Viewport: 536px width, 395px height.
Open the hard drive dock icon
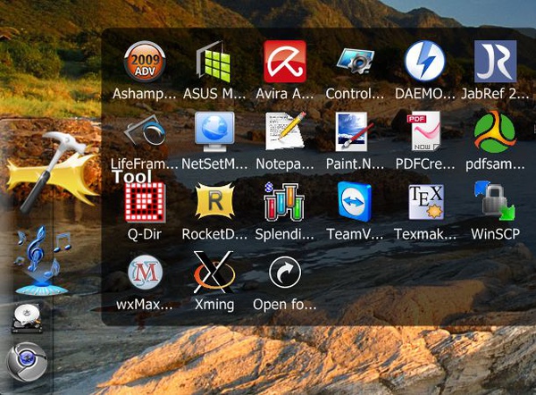tap(27, 319)
